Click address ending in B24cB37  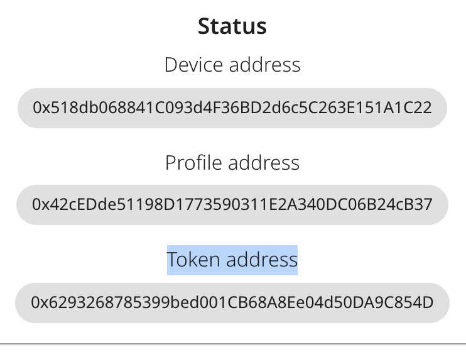pyautogui.click(x=232, y=205)
